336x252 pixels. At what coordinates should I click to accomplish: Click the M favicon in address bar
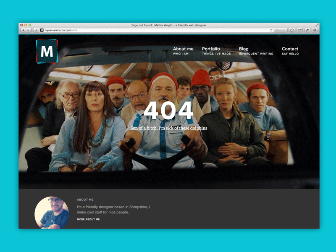point(42,30)
